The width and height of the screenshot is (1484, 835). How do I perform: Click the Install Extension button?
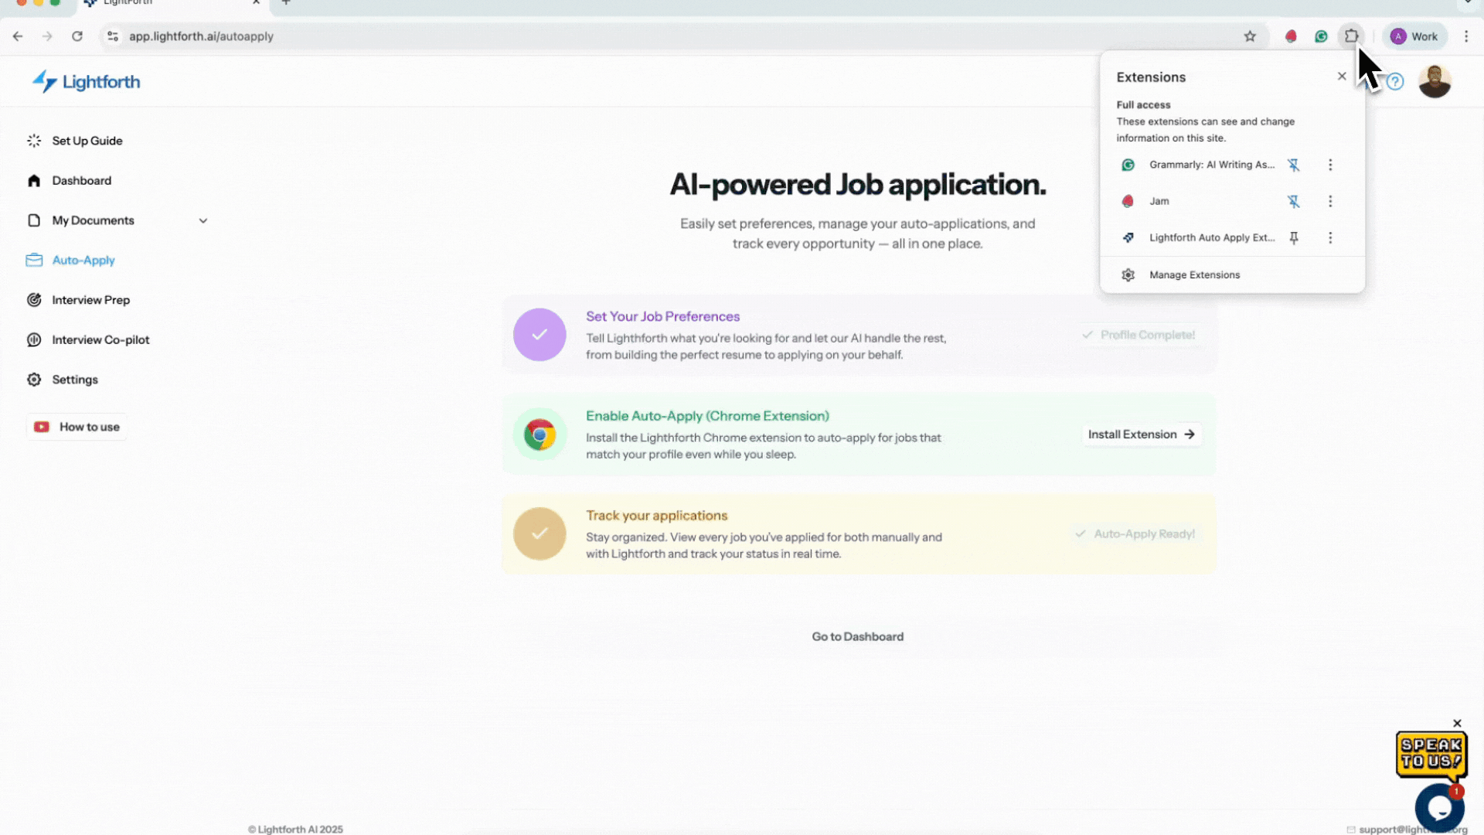(x=1141, y=434)
